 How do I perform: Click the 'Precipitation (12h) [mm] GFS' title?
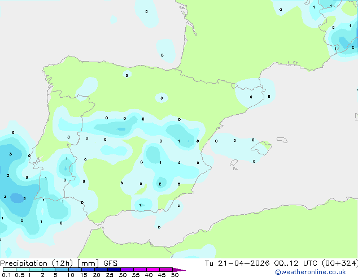pos(59,263)
